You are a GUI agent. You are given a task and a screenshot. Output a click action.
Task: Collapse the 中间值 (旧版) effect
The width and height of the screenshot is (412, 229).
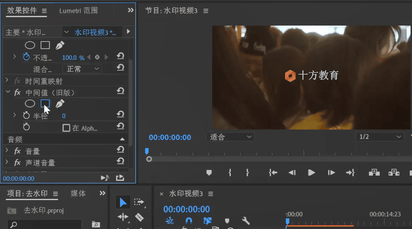[x=8, y=92]
